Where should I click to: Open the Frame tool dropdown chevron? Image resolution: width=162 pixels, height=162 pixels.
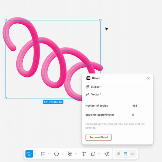click(x=49, y=154)
